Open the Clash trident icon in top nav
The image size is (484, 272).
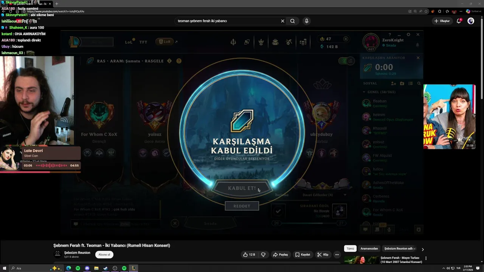coord(233,42)
